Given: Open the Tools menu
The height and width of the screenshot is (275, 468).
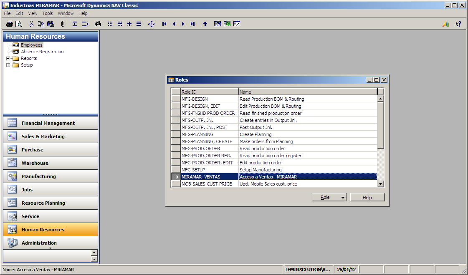Looking at the screenshot, I should (47, 13).
